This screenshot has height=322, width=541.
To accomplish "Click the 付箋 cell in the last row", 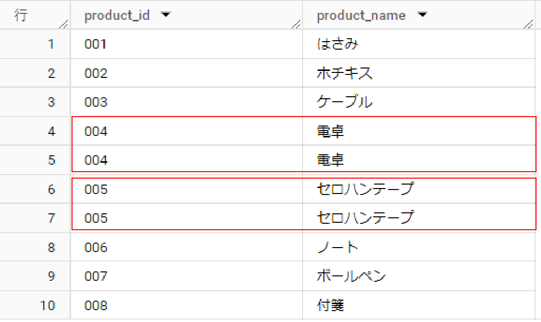I will click(x=329, y=305).
